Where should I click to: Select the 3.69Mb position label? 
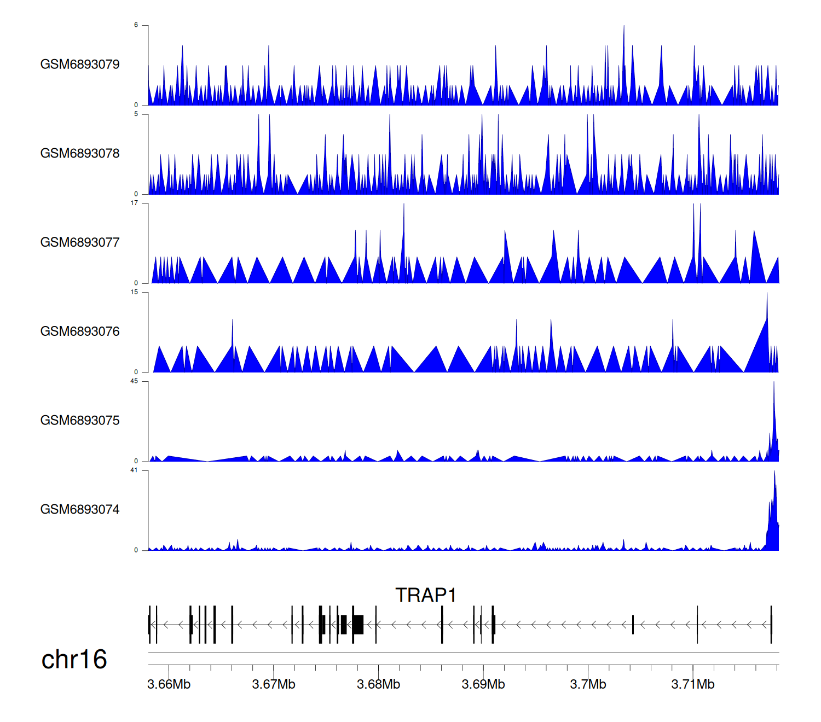pyautogui.click(x=483, y=684)
